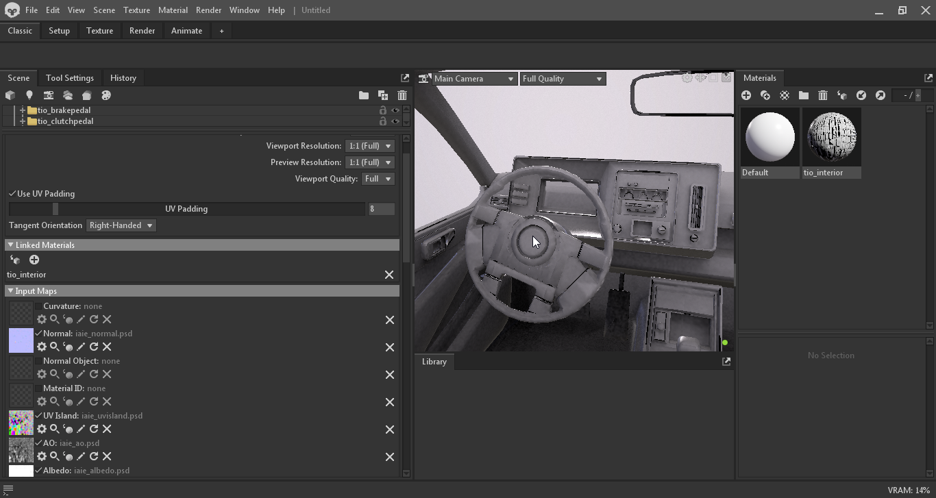Create new material with plus icon
The image size is (936, 498).
[746, 95]
